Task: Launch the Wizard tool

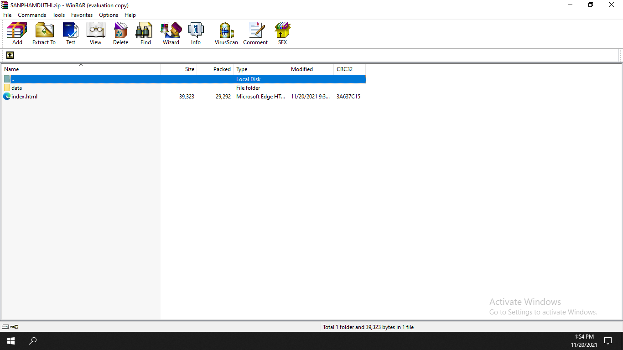Action: (x=171, y=33)
